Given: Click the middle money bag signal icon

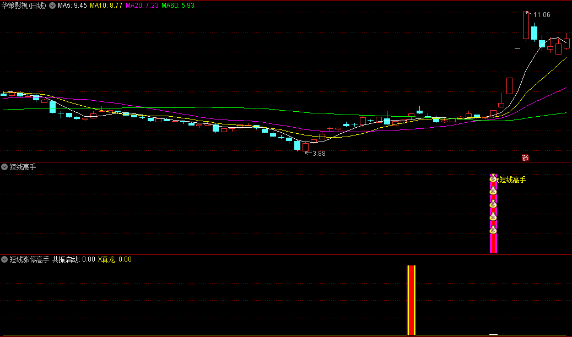Looking at the screenshot, I should click(x=493, y=204).
